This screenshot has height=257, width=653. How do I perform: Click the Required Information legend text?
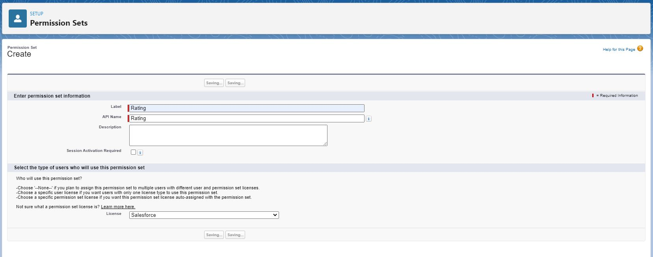click(617, 96)
